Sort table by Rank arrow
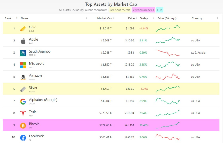The image size is (223, 143). 17,18
